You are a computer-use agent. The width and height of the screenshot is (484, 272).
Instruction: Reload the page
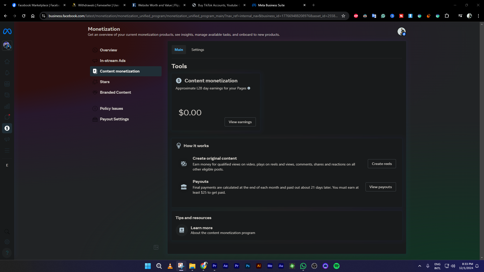point(24,16)
